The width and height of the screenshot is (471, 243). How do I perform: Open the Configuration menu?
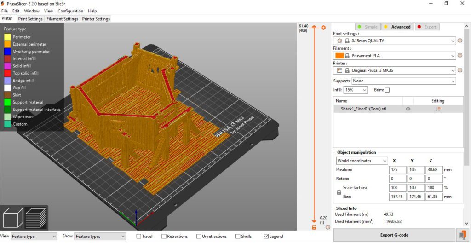70,11
